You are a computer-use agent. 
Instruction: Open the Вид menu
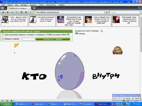tap(17, 5)
